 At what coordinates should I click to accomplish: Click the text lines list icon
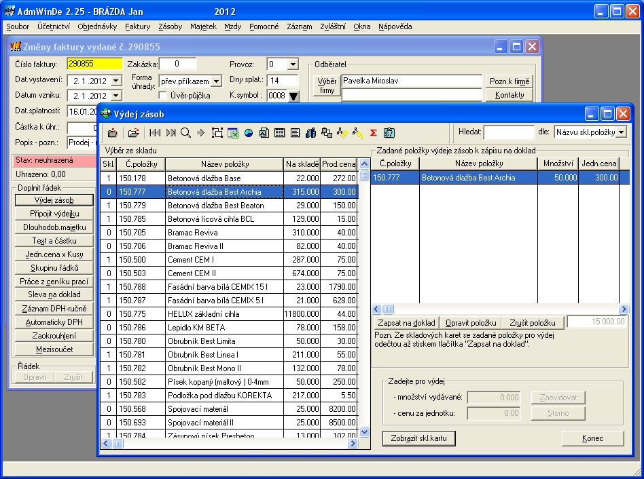point(296,133)
